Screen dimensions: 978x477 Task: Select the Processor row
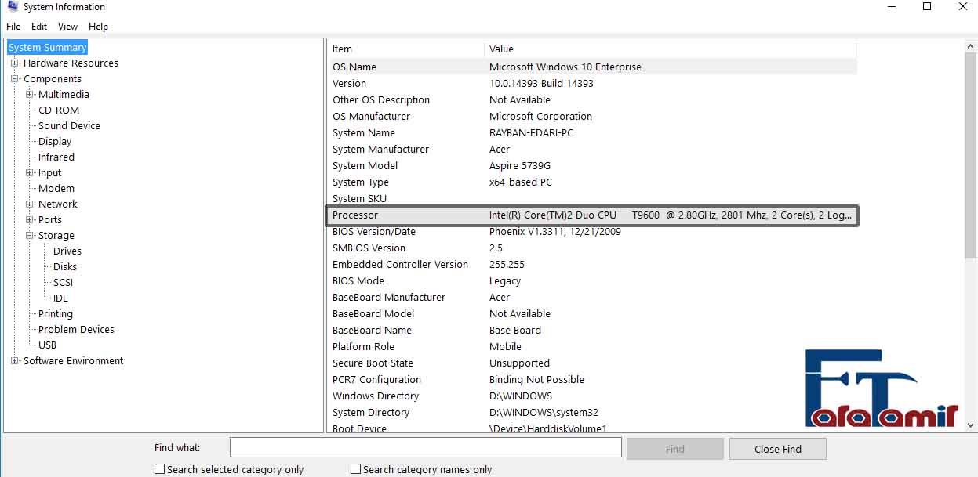(592, 215)
